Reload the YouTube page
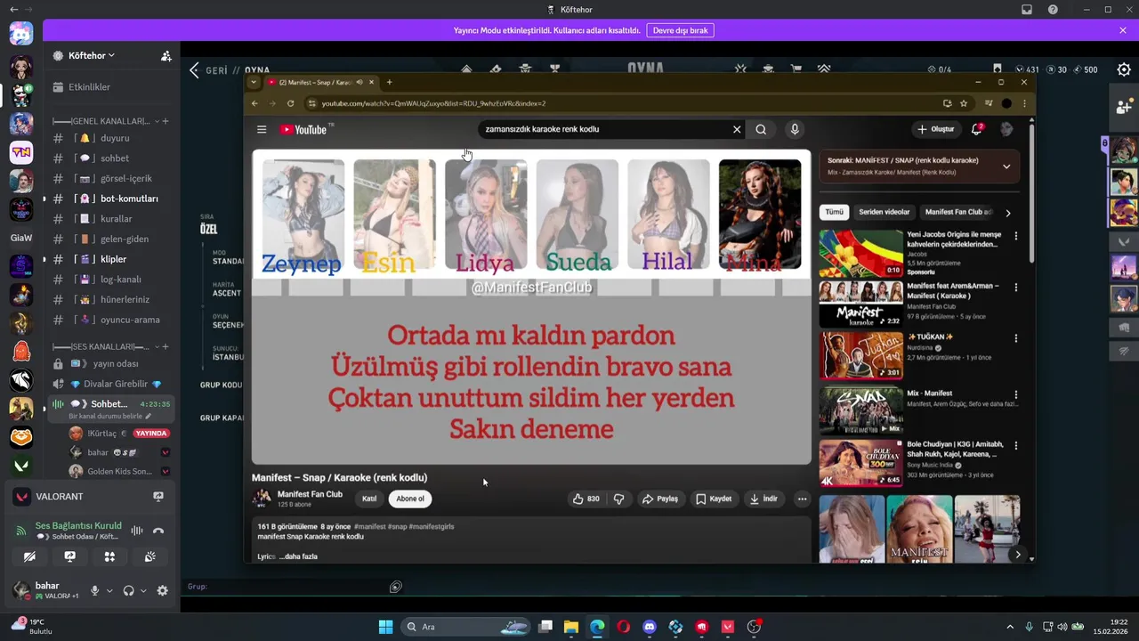The height and width of the screenshot is (641, 1139). [290, 103]
